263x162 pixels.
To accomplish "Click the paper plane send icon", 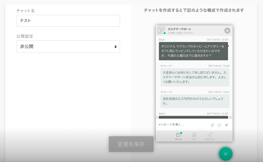I will point(226,125).
